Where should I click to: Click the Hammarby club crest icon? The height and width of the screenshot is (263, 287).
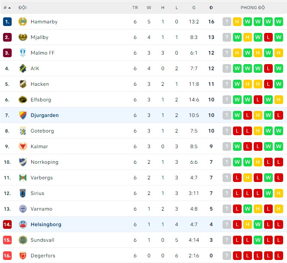pos(23,22)
